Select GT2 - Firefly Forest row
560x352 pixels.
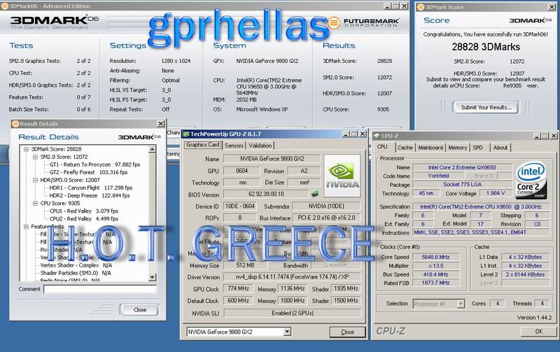[x=88, y=172]
